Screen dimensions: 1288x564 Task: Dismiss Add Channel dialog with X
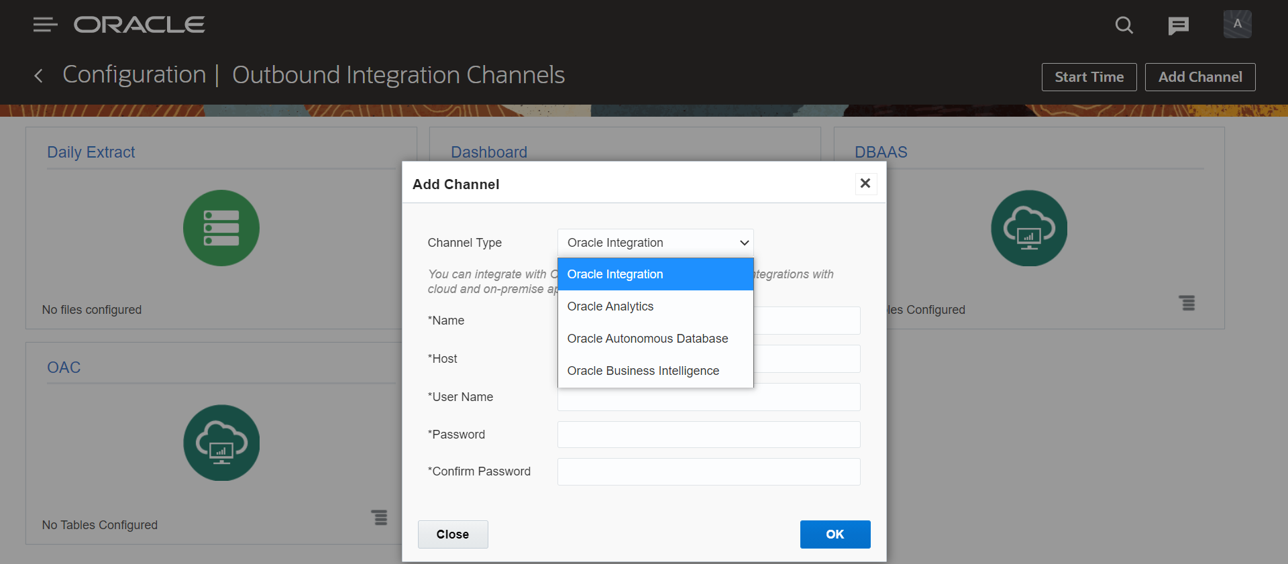pos(865,183)
